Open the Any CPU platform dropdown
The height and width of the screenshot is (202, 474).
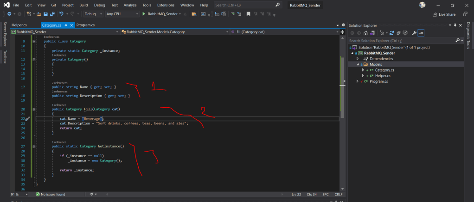pos(122,14)
